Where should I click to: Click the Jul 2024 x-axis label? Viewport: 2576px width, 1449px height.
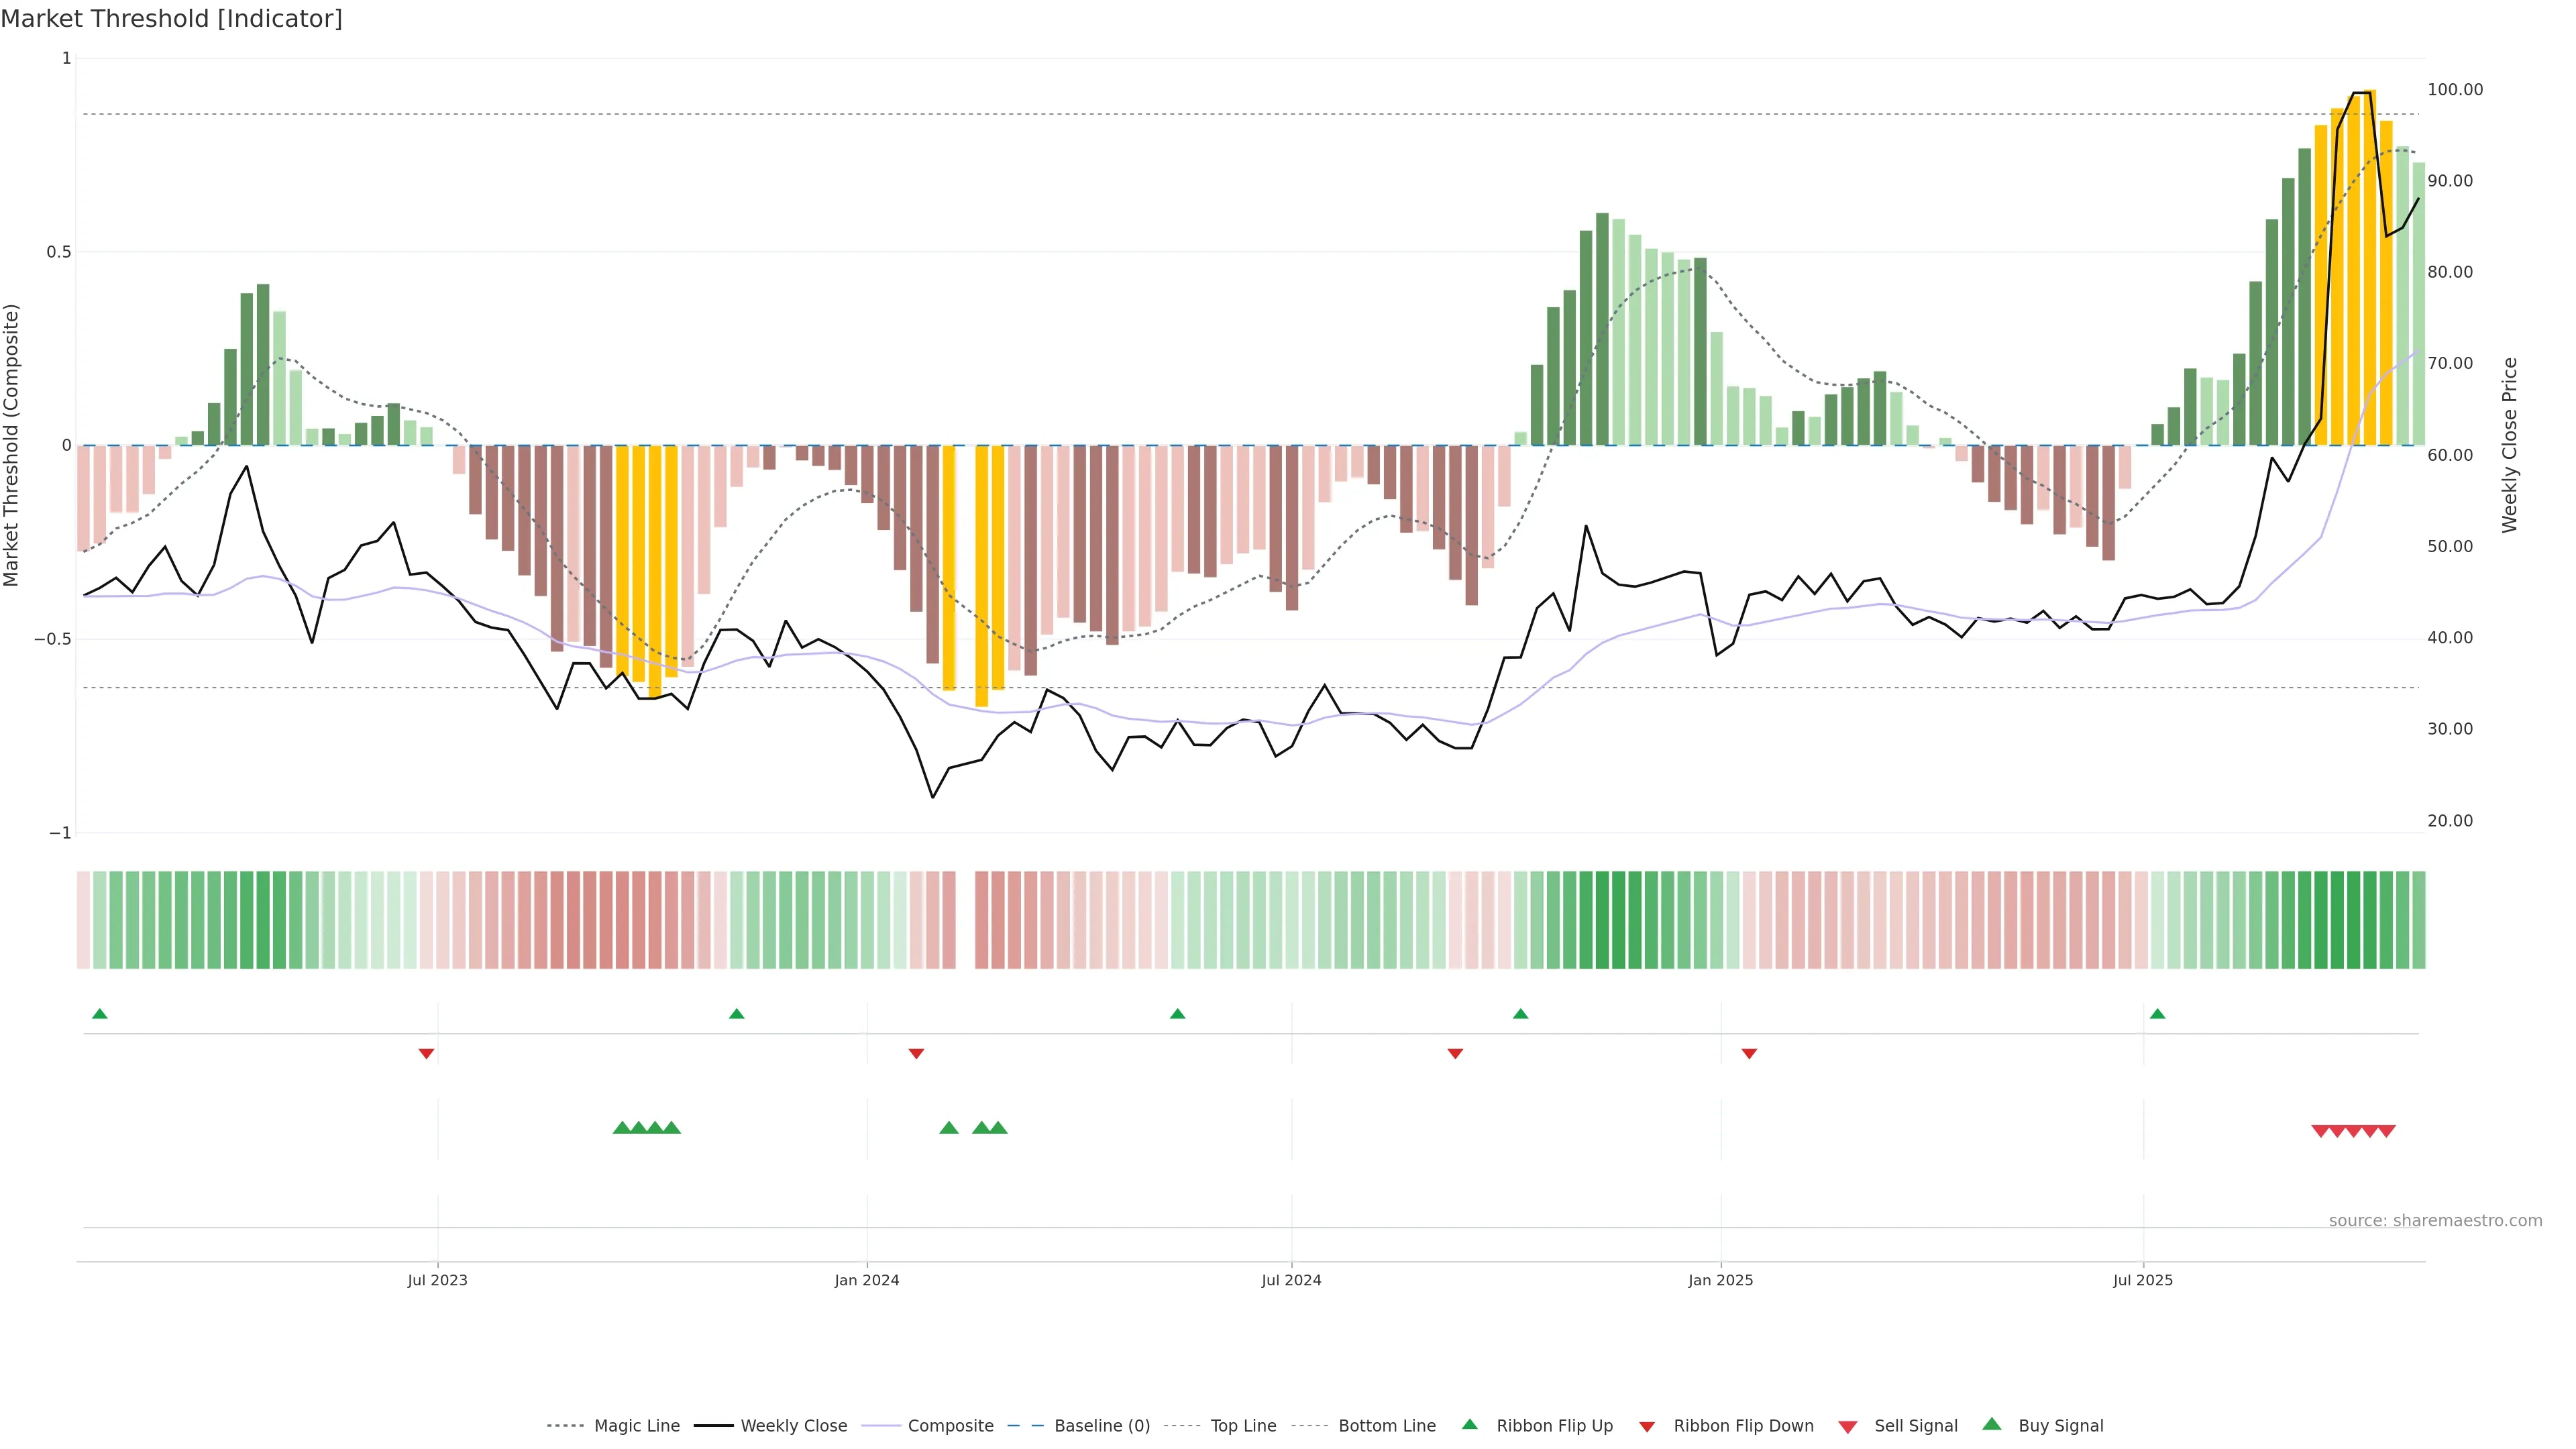[x=1291, y=1280]
